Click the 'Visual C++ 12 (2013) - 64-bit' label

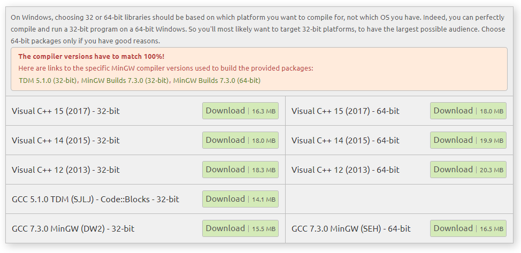click(346, 170)
